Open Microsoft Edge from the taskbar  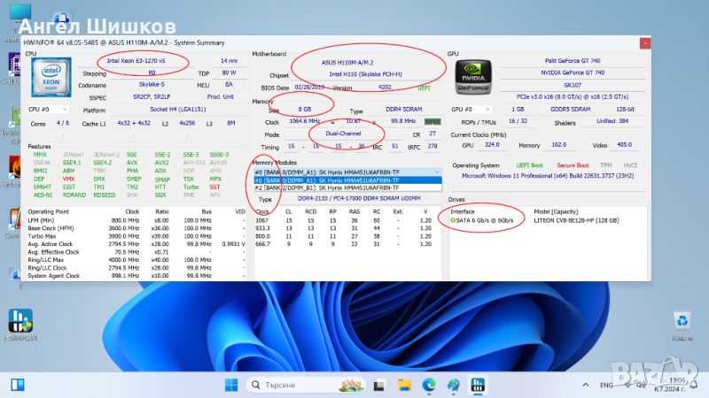point(429,385)
